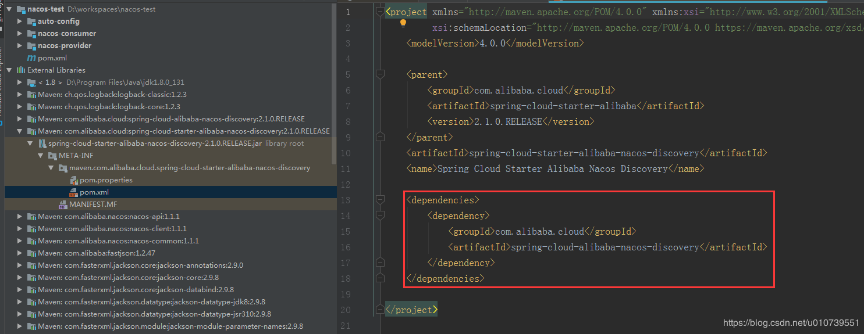Image resolution: width=864 pixels, height=334 pixels.
Task: Collapse spring-cloud-starter-alibaba-nacos-discovery jar node
Action: [30, 143]
